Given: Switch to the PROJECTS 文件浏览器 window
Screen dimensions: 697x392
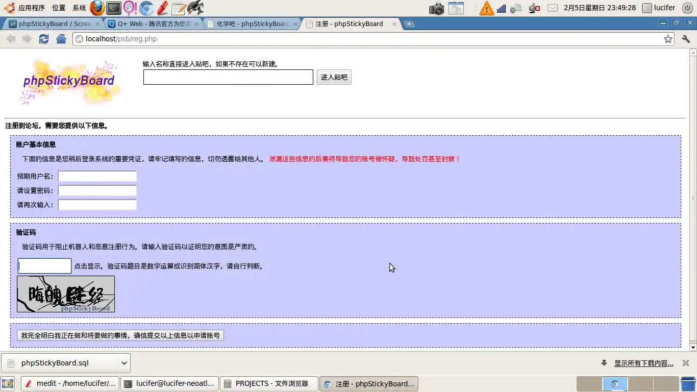Looking at the screenshot, I should (269, 384).
